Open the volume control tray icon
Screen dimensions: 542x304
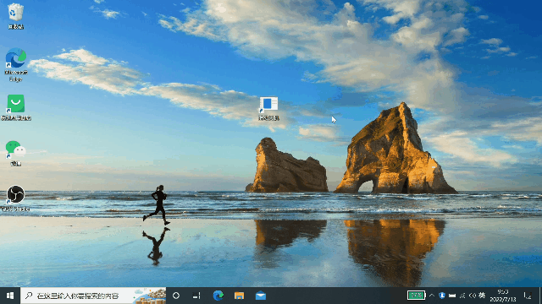point(473,296)
